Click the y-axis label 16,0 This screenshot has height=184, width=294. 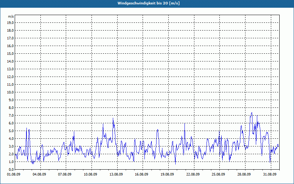coord(11,46)
